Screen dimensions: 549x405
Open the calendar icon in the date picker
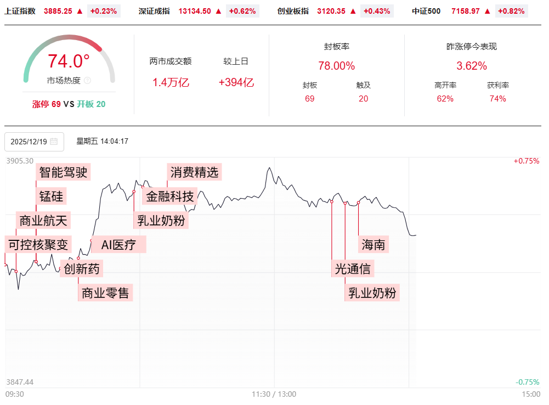pos(54,142)
